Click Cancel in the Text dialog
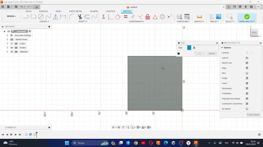The width and height of the screenshot is (263, 147). point(212,53)
